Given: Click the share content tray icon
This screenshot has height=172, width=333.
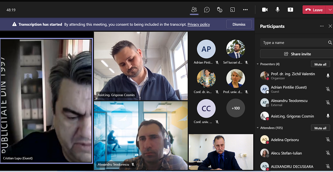Looking at the screenshot, I should 290,10.
